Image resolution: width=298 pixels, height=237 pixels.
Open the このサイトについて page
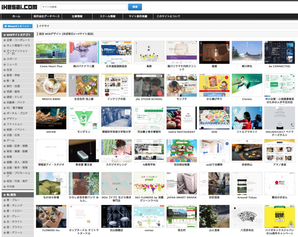pos(168,16)
